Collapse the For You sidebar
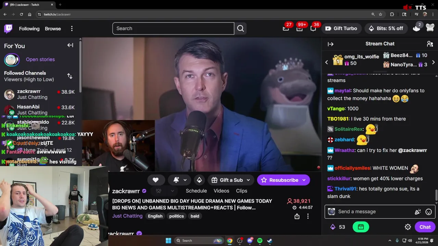The image size is (438, 246). point(70,45)
